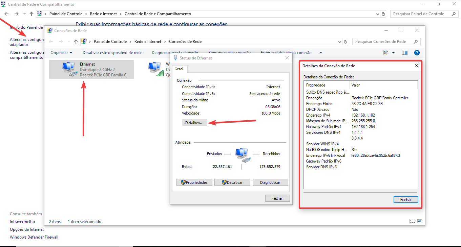This screenshot has width=461, height=247.
Task: Toggle the preview pane icon
Action: pyautogui.click(x=404, y=53)
